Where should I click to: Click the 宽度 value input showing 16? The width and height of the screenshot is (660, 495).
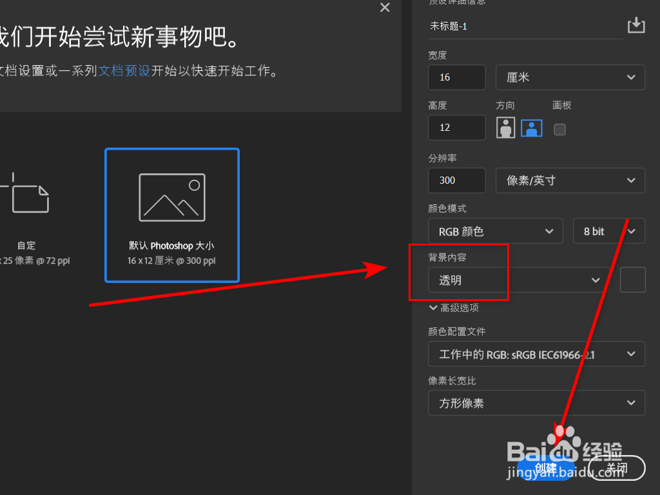[x=456, y=77]
